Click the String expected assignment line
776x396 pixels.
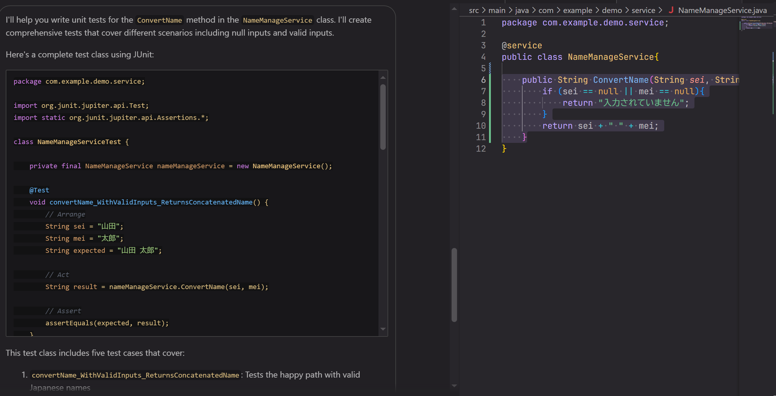click(104, 250)
